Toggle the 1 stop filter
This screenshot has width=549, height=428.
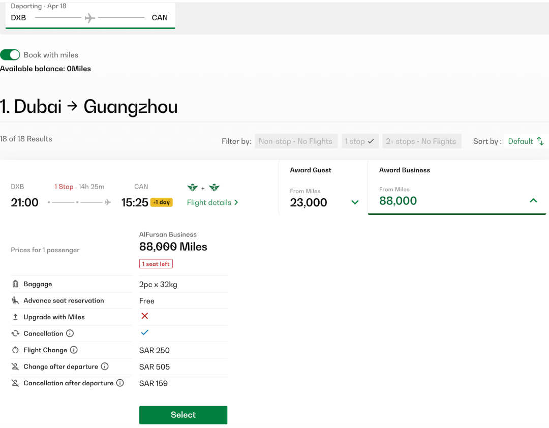point(359,141)
